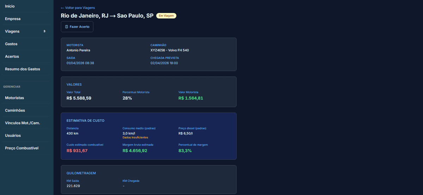
Task: Select Vínculos Mot./Cam. menu item
Action: [23, 123]
